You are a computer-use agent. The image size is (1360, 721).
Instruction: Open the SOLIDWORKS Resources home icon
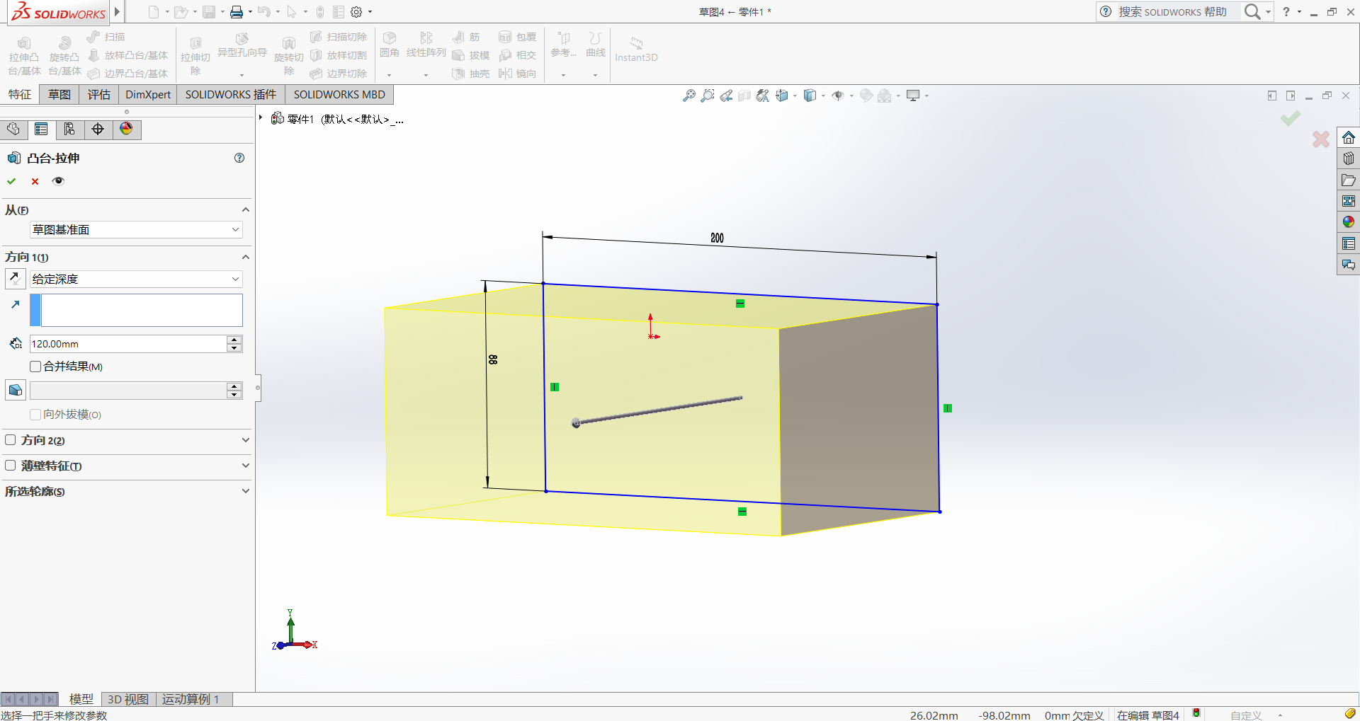[1348, 137]
